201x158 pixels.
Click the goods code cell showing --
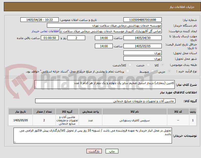[x=178, y=120]
